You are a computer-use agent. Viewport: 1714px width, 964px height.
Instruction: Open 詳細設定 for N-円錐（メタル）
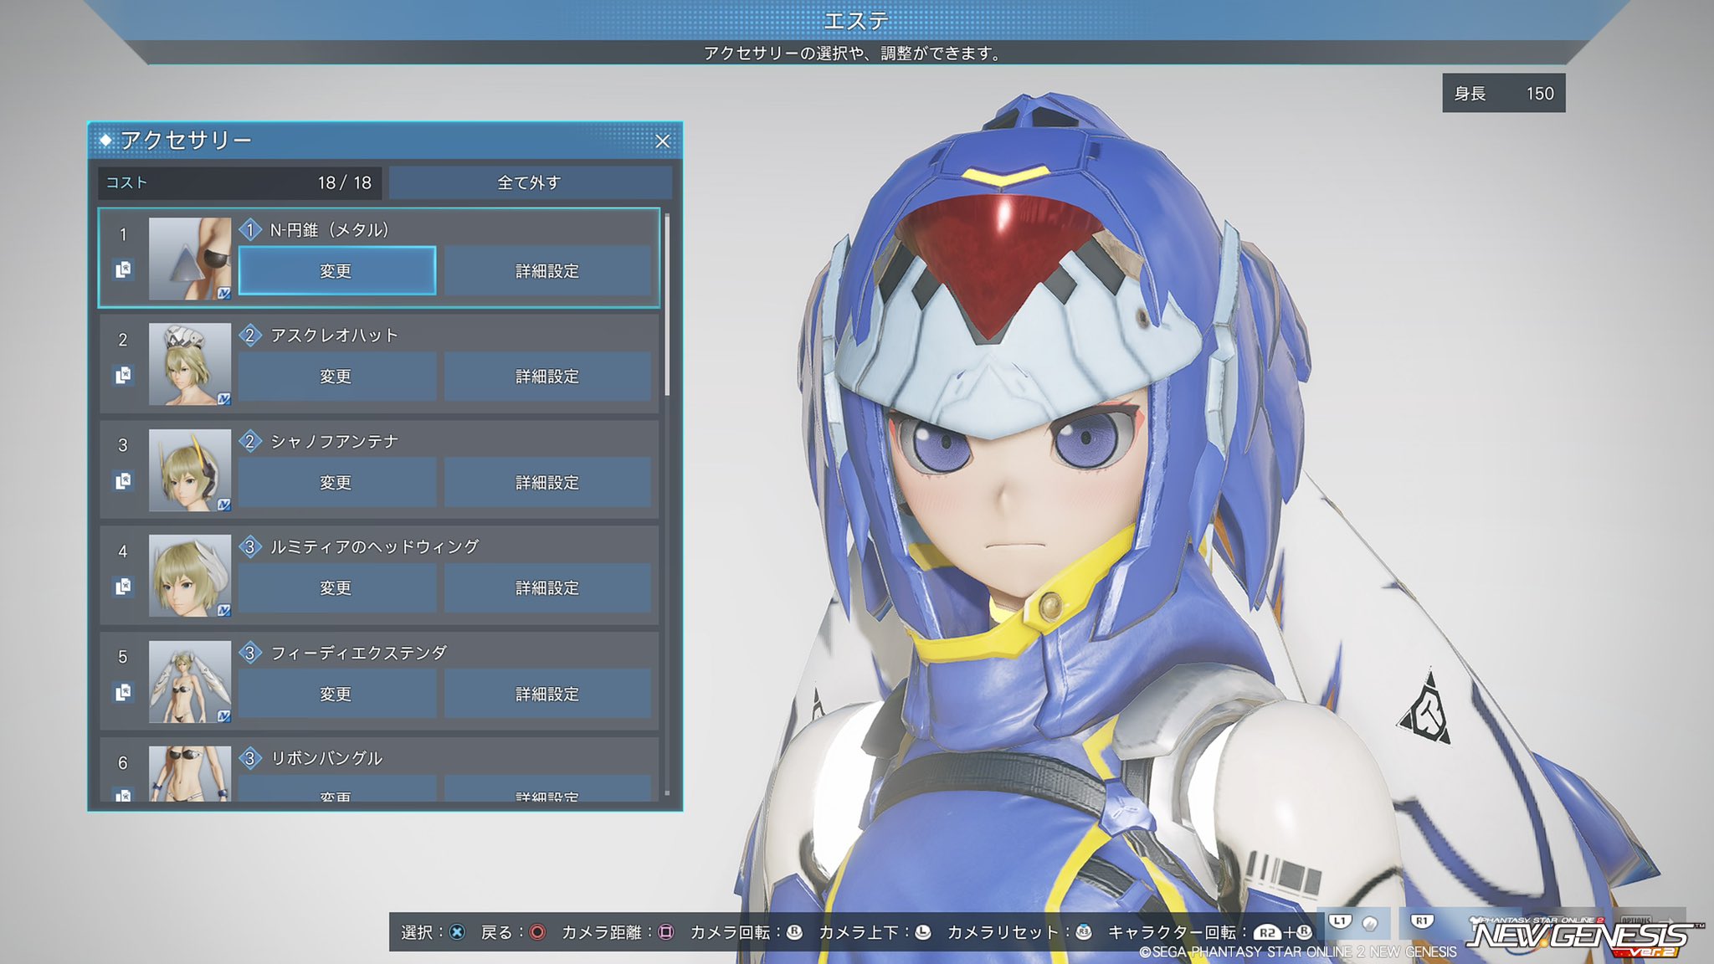click(547, 270)
